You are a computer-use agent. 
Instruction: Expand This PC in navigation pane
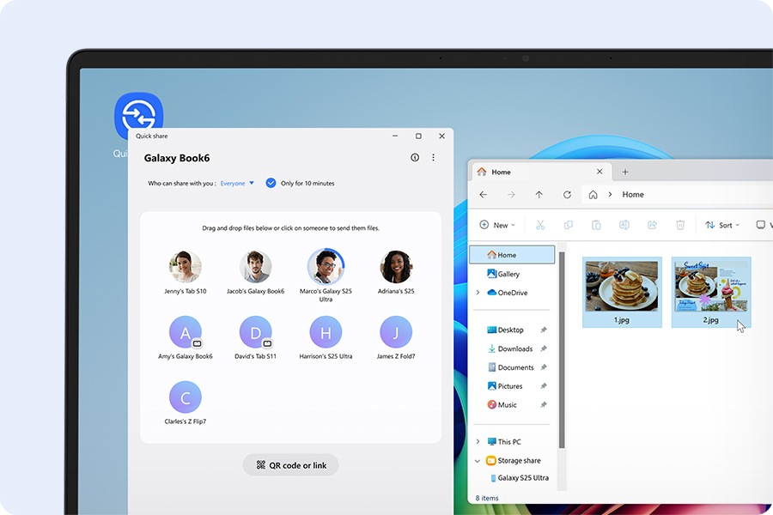coord(478,442)
